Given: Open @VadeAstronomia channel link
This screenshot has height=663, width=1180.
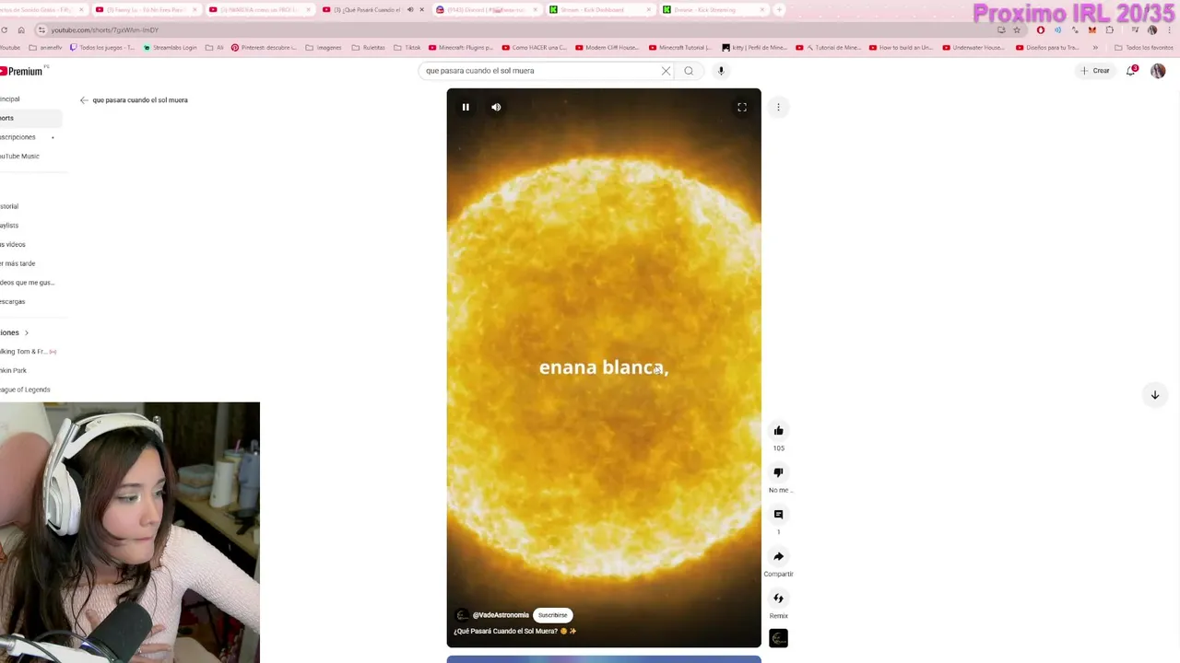Looking at the screenshot, I should point(501,615).
